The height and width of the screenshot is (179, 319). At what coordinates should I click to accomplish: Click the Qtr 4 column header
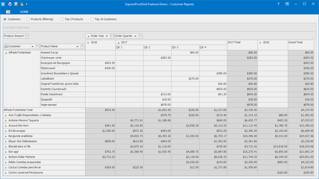pos(213,47)
